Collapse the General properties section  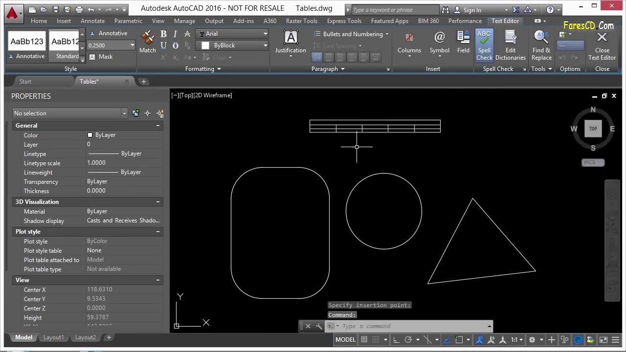(x=158, y=126)
